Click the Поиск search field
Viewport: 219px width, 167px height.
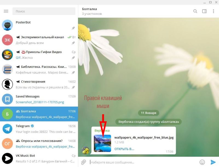[44, 11]
